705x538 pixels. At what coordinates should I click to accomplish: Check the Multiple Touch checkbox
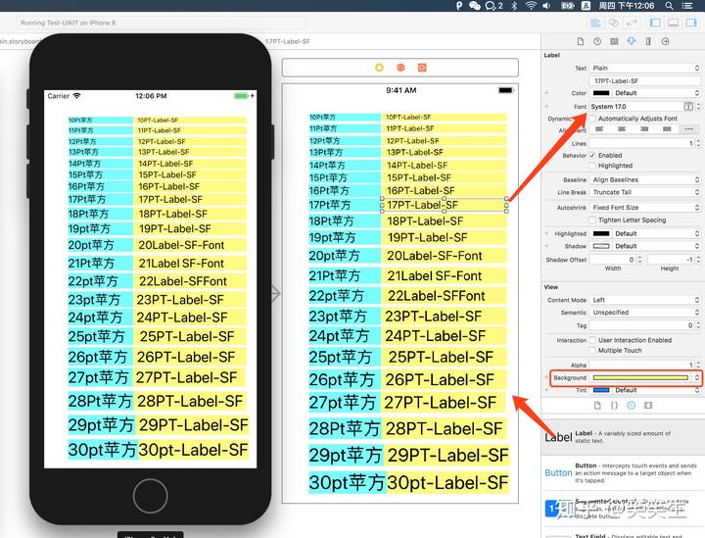click(x=592, y=351)
